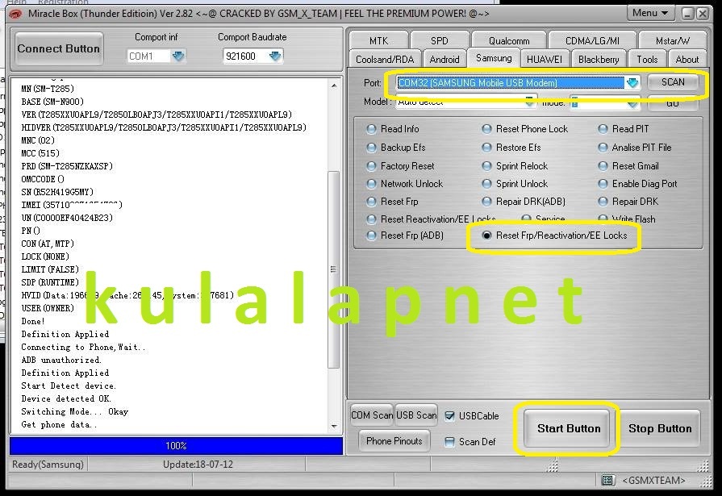Switch to the HUAWEI tab
The image size is (722, 496).
pyautogui.click(x=545, y=60)
